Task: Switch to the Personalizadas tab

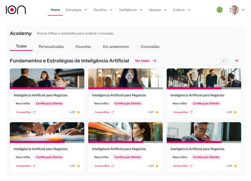Action: 51,47
